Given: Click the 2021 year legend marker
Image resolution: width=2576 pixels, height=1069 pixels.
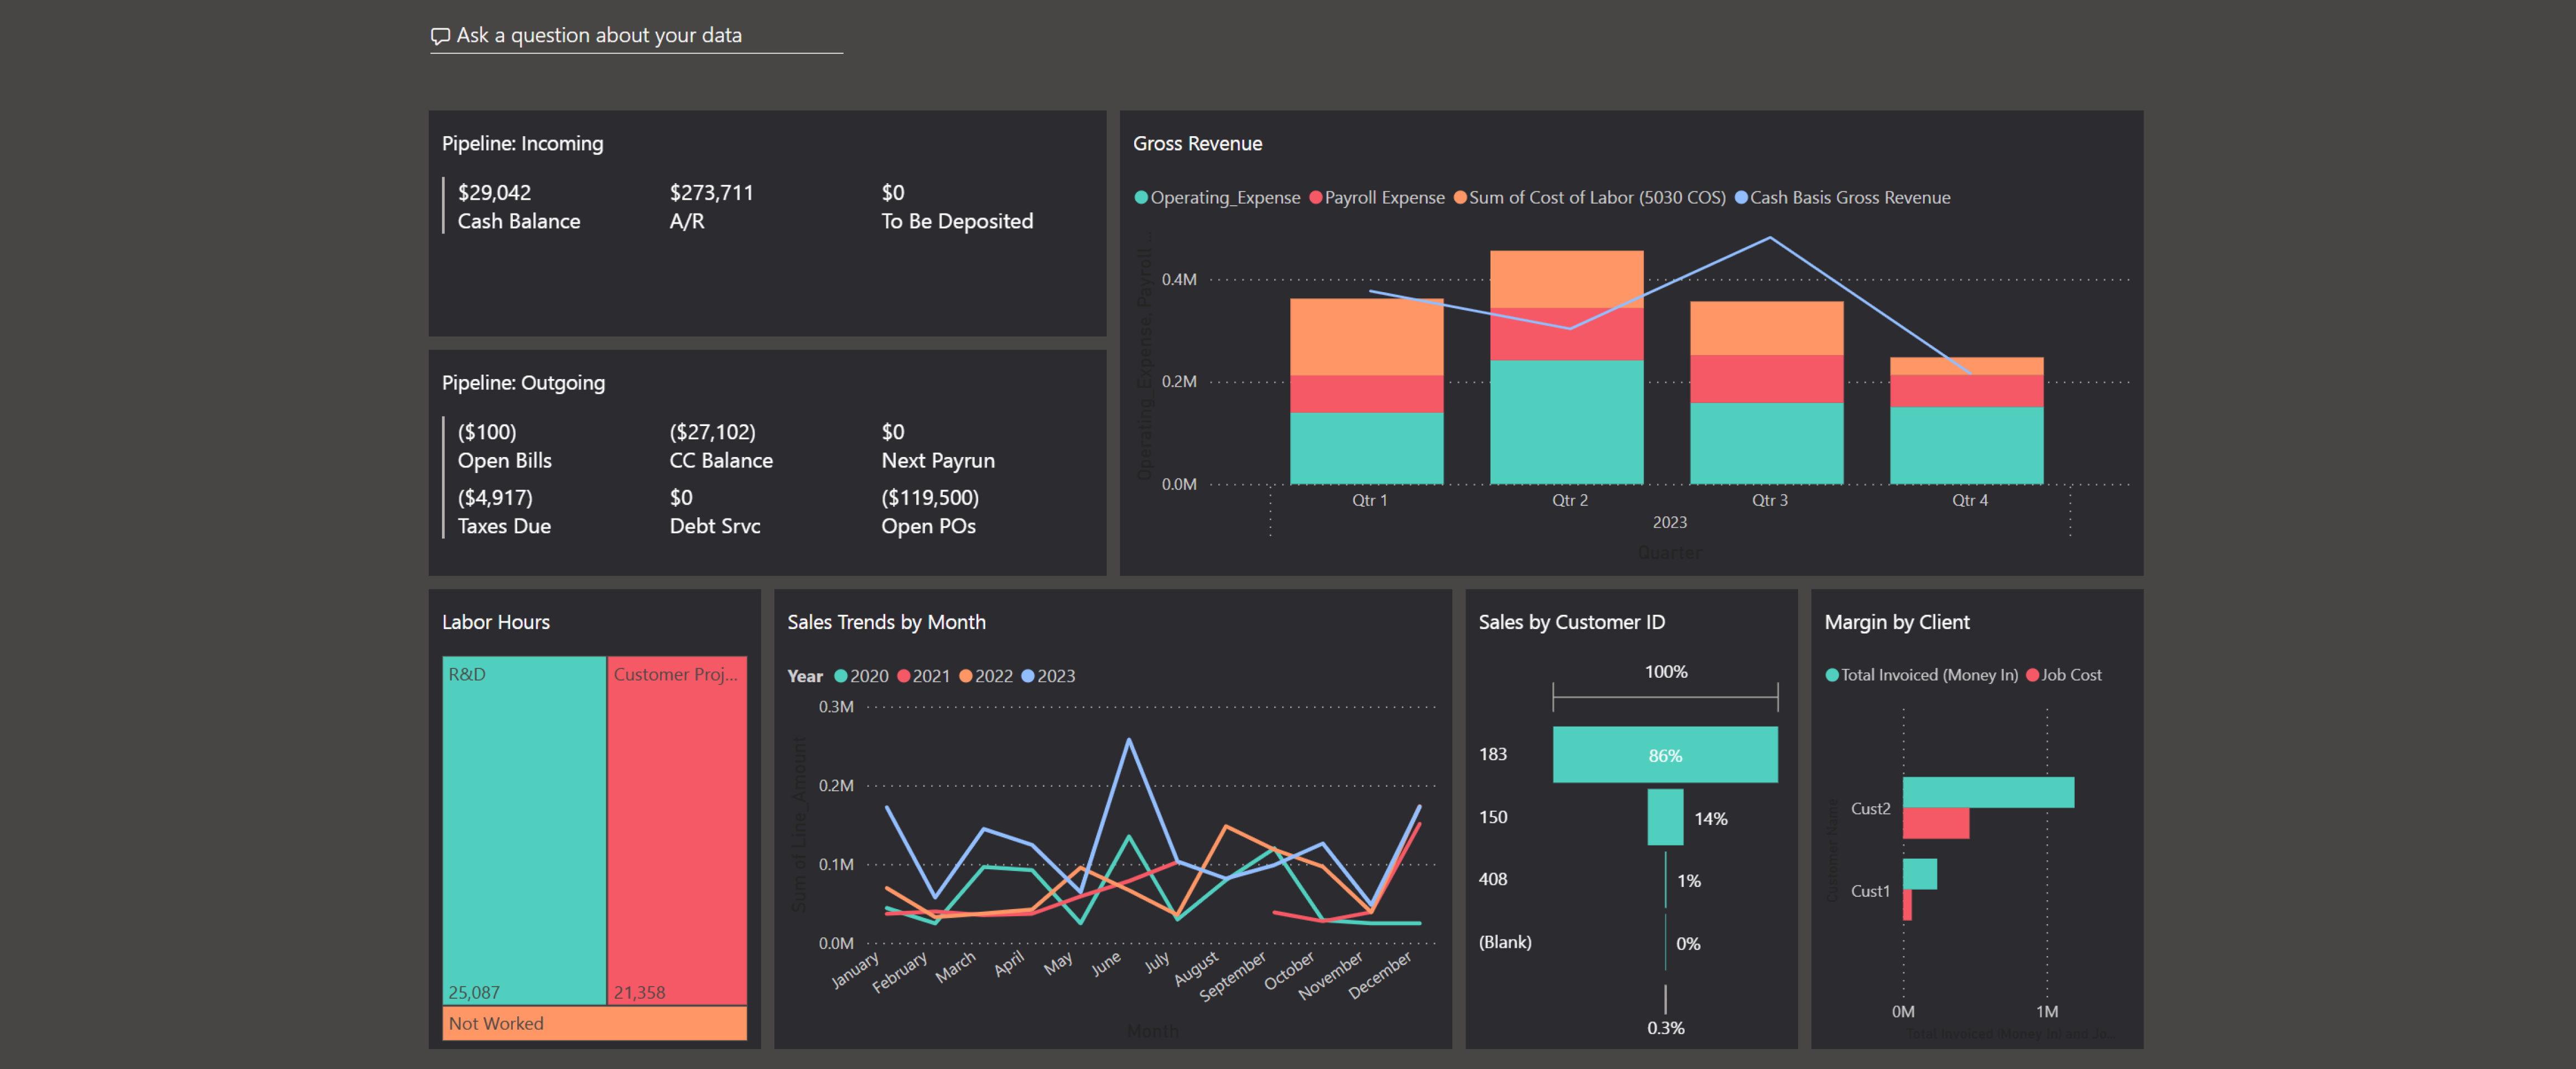Looking at the screenshot, I should coord(904,677).
